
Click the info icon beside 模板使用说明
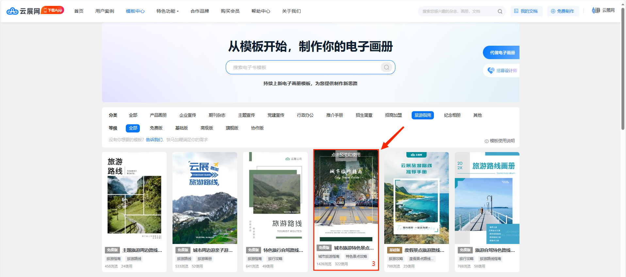click(486, 141)
